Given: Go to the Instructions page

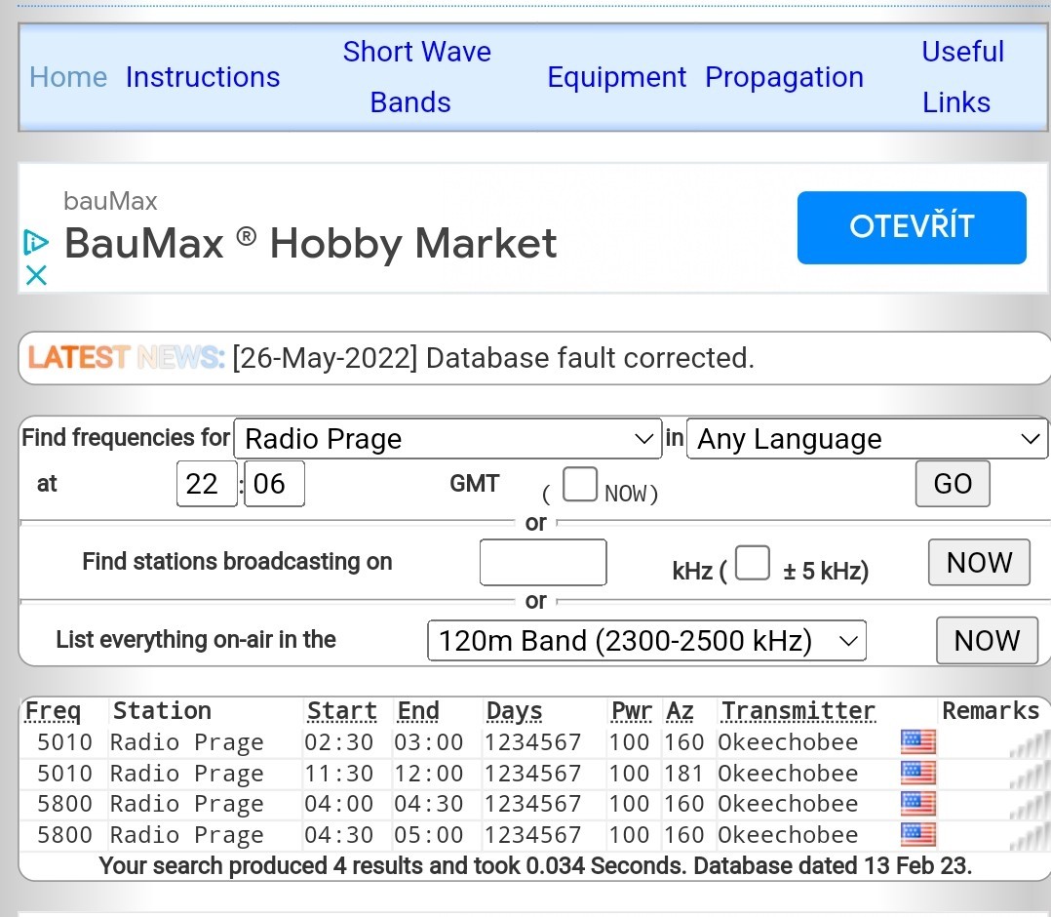Looking at the screenshot, I should (203, 77).
